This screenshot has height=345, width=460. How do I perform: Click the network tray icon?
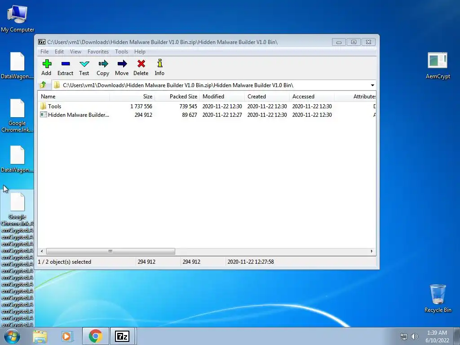404,336
